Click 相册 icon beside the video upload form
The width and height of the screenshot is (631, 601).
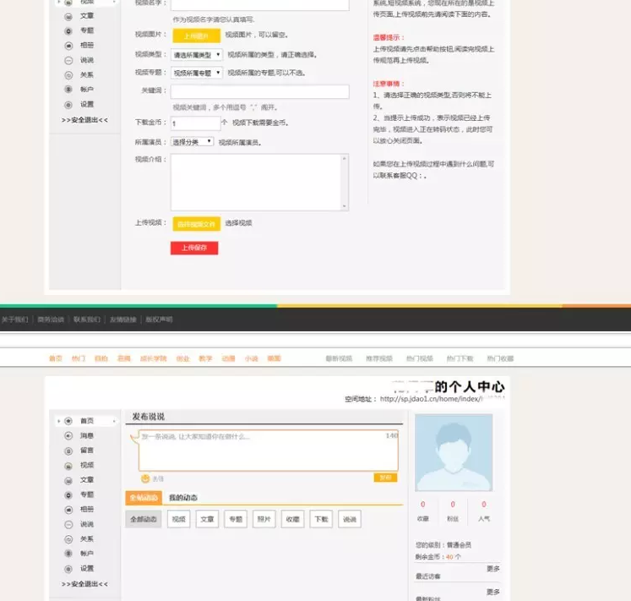(x=68, y=45)
